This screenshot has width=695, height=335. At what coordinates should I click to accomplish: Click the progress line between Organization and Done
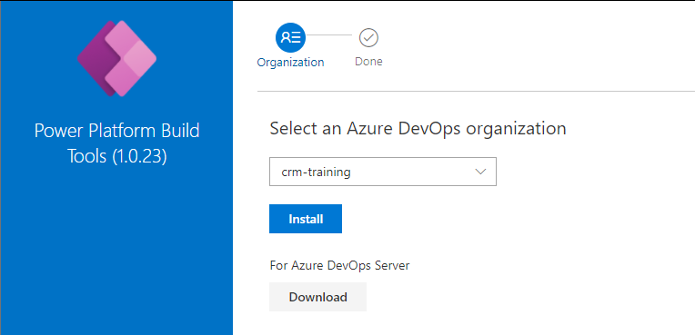(329, 34)
